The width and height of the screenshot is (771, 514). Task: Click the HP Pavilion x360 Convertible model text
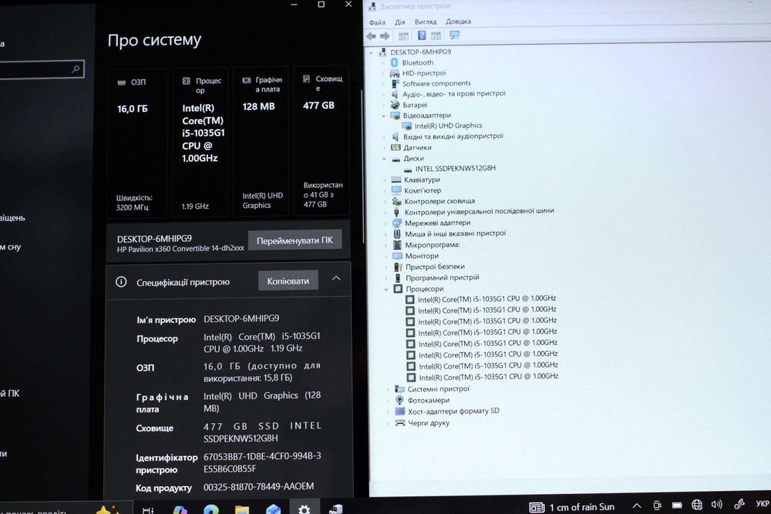[180, 249]
